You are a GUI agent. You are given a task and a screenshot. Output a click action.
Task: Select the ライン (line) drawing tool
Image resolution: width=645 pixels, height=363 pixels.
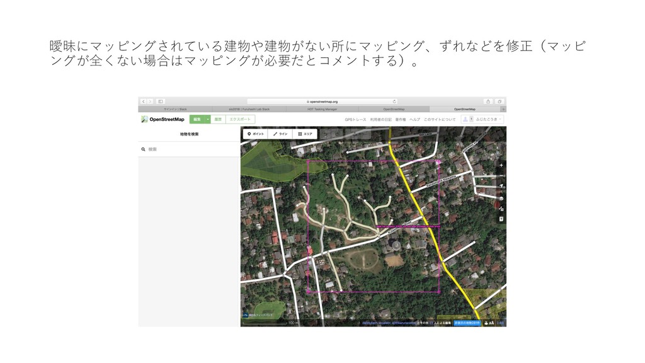(280, 134)
